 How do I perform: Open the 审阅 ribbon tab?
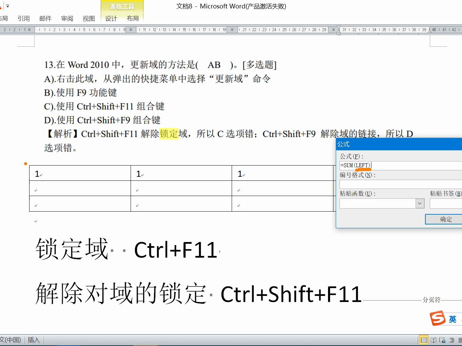click(67, 18)
